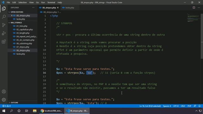Select the 08_strrpos.php editor tab
The image size is (203, 114).
point(49,8)
